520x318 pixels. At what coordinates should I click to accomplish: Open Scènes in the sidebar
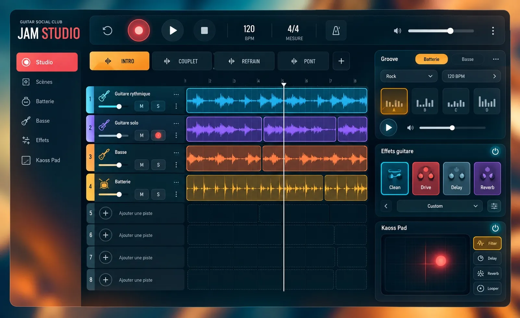tap(47, 82)
